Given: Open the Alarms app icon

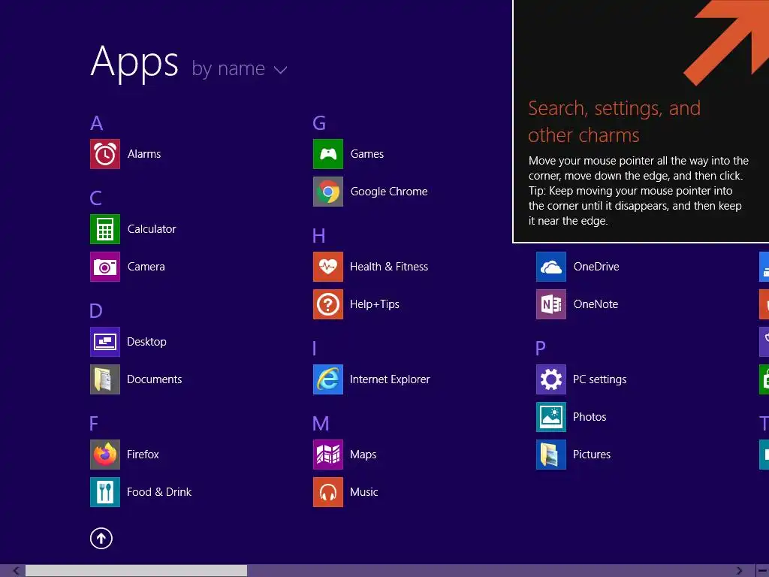Looking at the screenshot, I should (x=105, y=154).
